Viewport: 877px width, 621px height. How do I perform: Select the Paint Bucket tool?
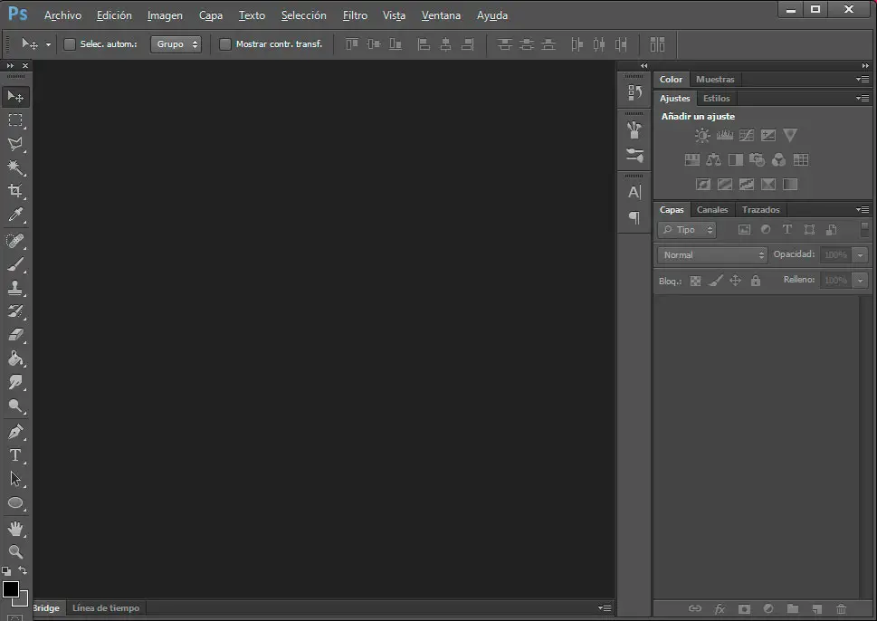15,358
